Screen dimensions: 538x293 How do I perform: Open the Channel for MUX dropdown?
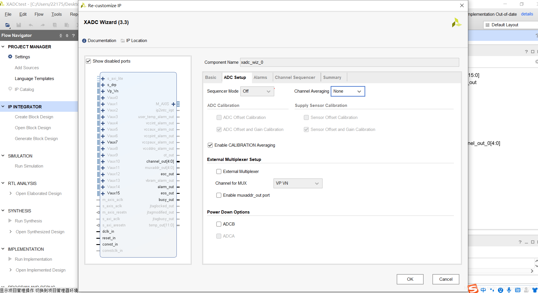pos(298,183)
